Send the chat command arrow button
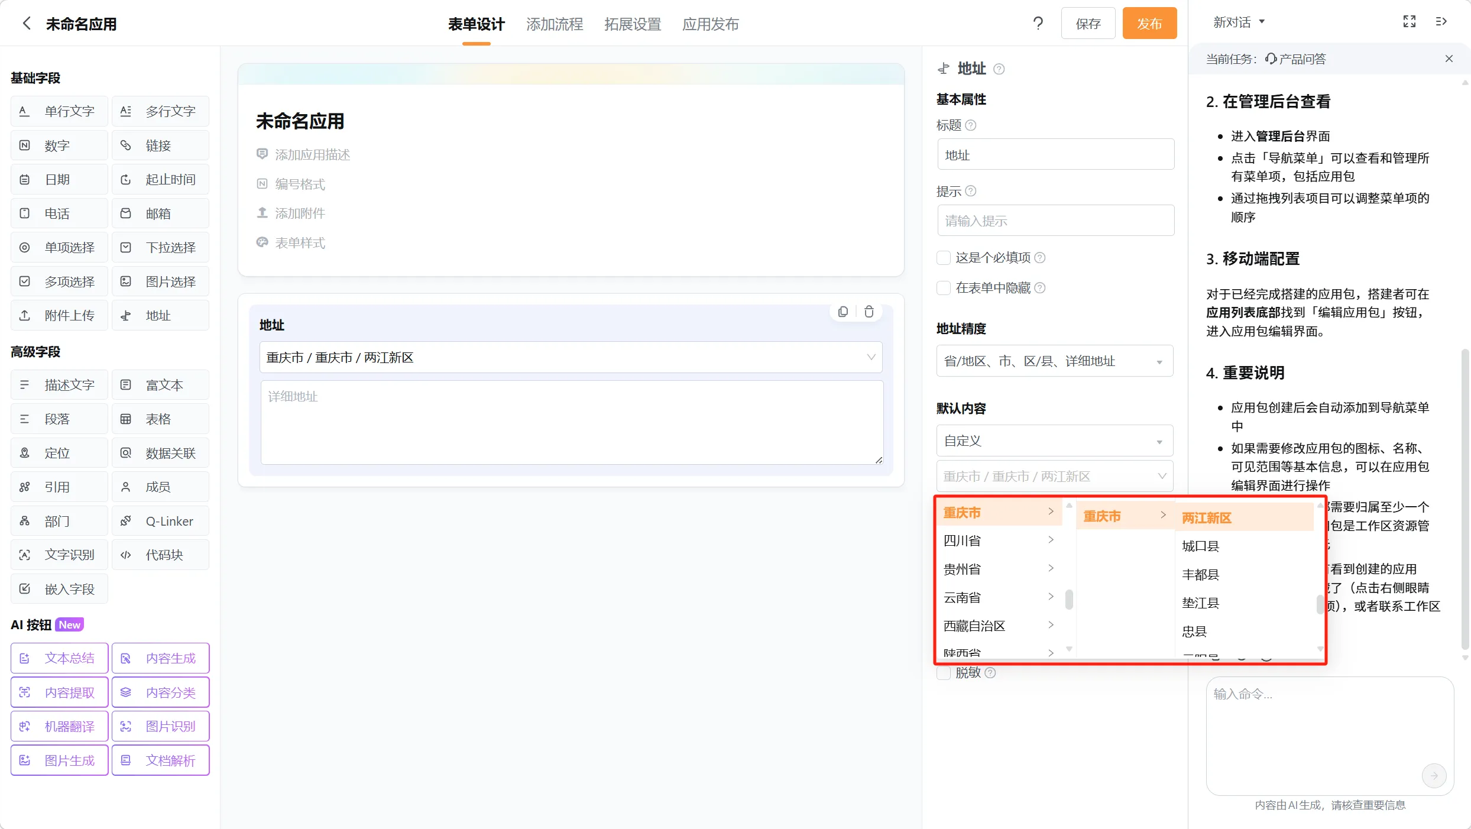This screenshot has height=829, width=1471. click(x=1434, y=775)
